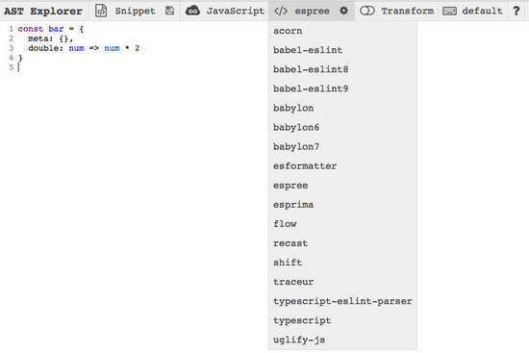
Task: Open help via the question mark
Action: pyautogui.click(x=516, y=11)
